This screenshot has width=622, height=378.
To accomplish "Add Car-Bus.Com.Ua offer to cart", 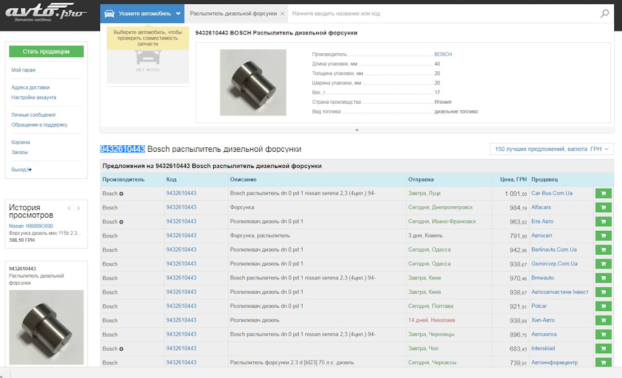I will [x=603, y=193].
